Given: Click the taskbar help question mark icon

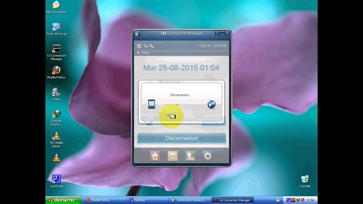Looking at the screenshot, I should pyautogui.click(x=278, y=200).
